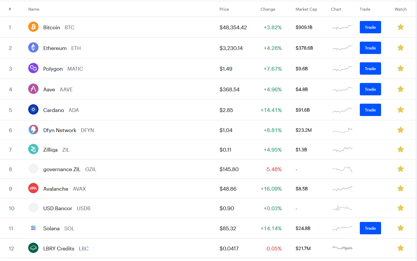Viewport: 417px width, 261px height.
Task: Click the Aave coin logo
Action: point(33,89)
